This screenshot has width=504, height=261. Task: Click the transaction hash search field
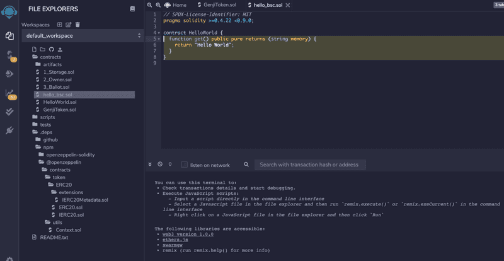pyautogui.click(x=309, y=165)
